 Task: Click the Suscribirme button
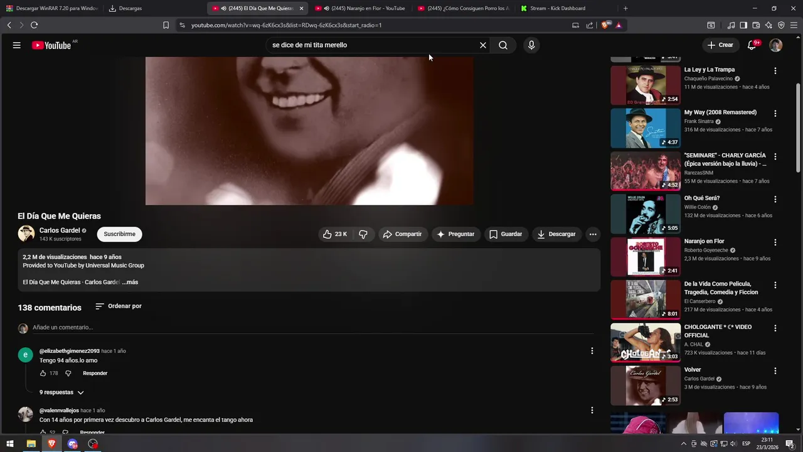tap(119, 234)
